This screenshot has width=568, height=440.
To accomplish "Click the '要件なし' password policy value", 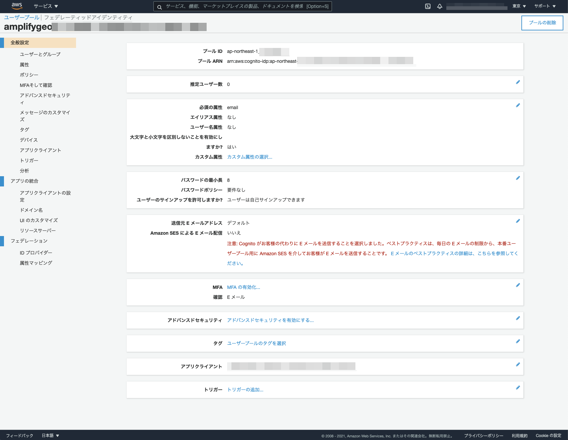I will (x=236, y=190).
